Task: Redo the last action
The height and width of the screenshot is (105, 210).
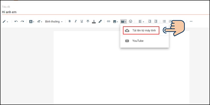Action: click(x=22, y=21)
